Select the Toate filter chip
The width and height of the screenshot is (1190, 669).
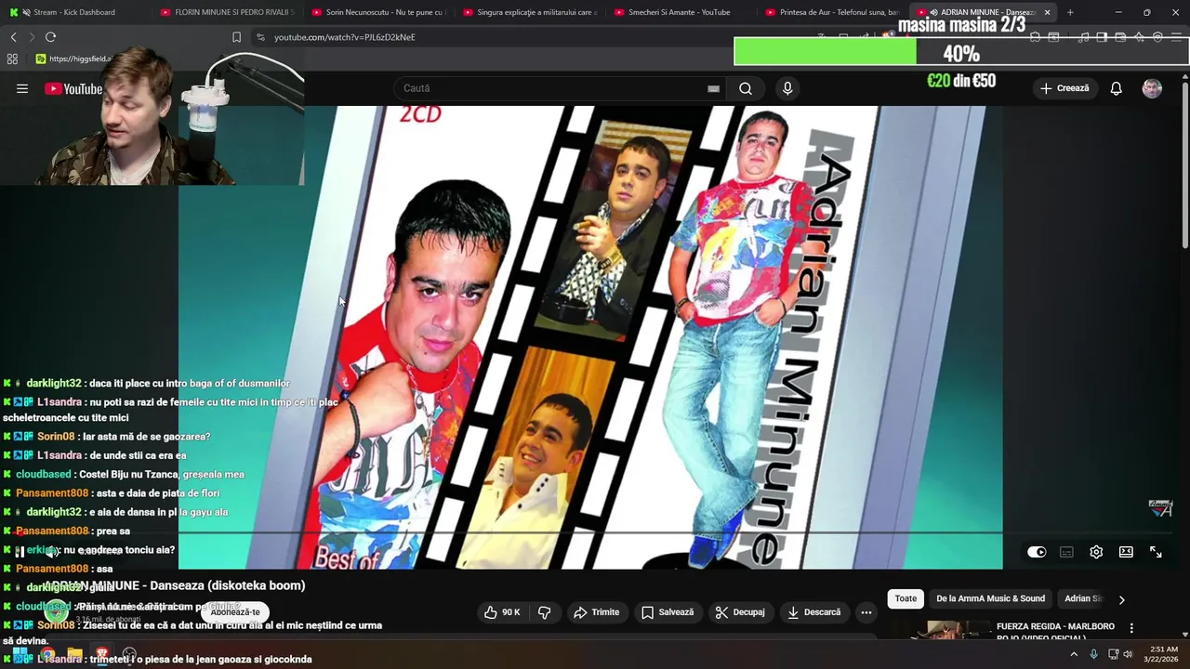click(906, 599)
